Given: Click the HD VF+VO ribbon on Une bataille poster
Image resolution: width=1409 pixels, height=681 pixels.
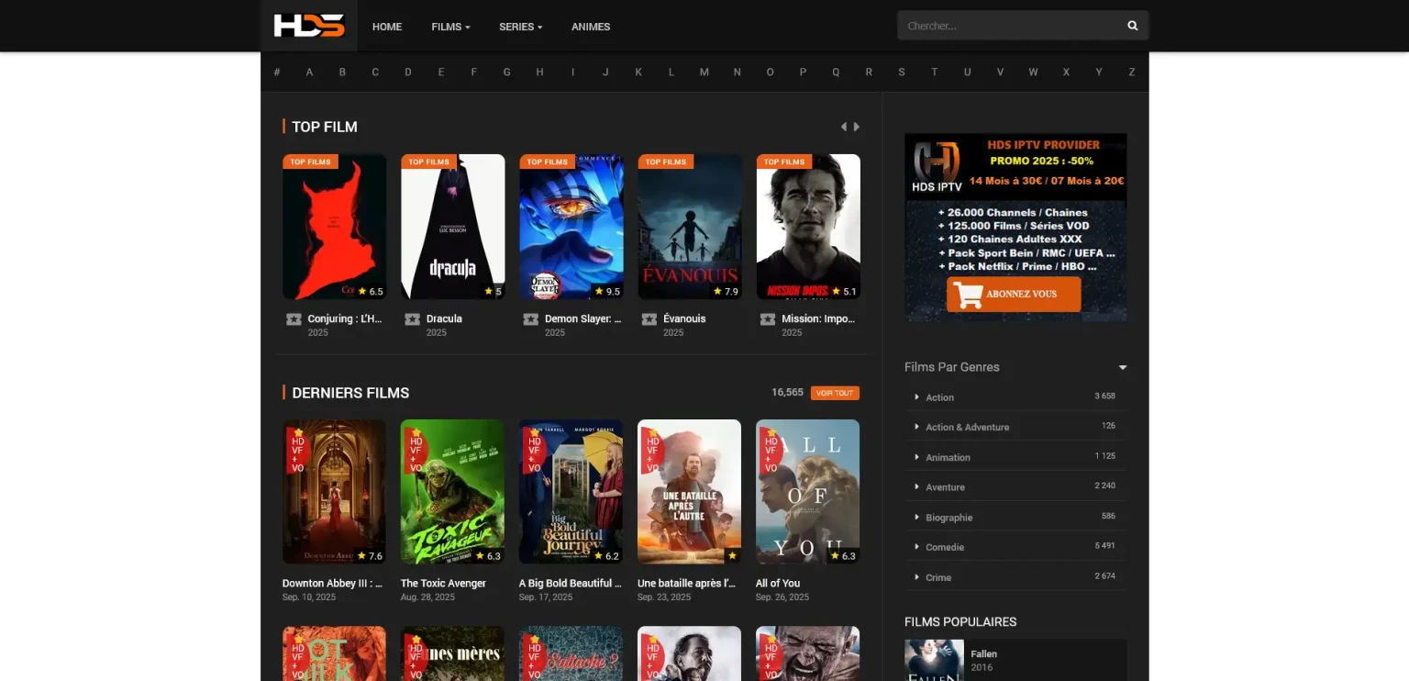Looking at the screenshot, I should (652, 450).
